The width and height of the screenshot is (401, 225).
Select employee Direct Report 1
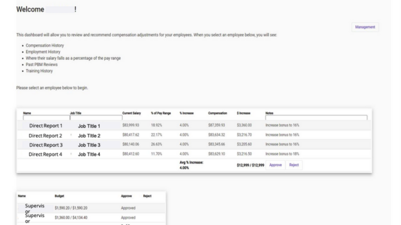(x=46, y=126)
